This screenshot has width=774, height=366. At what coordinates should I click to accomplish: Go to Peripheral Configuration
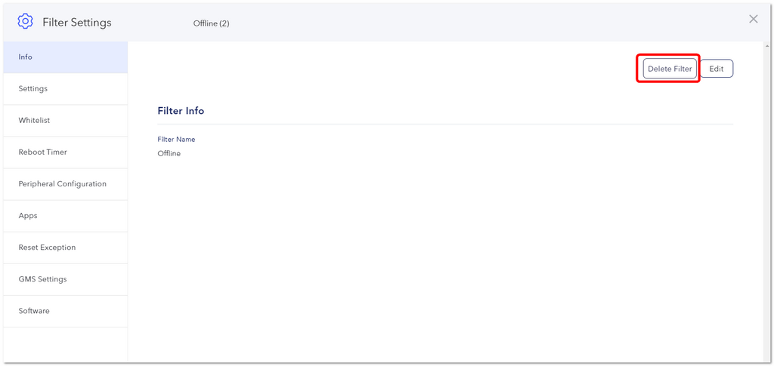coord(65,184)
